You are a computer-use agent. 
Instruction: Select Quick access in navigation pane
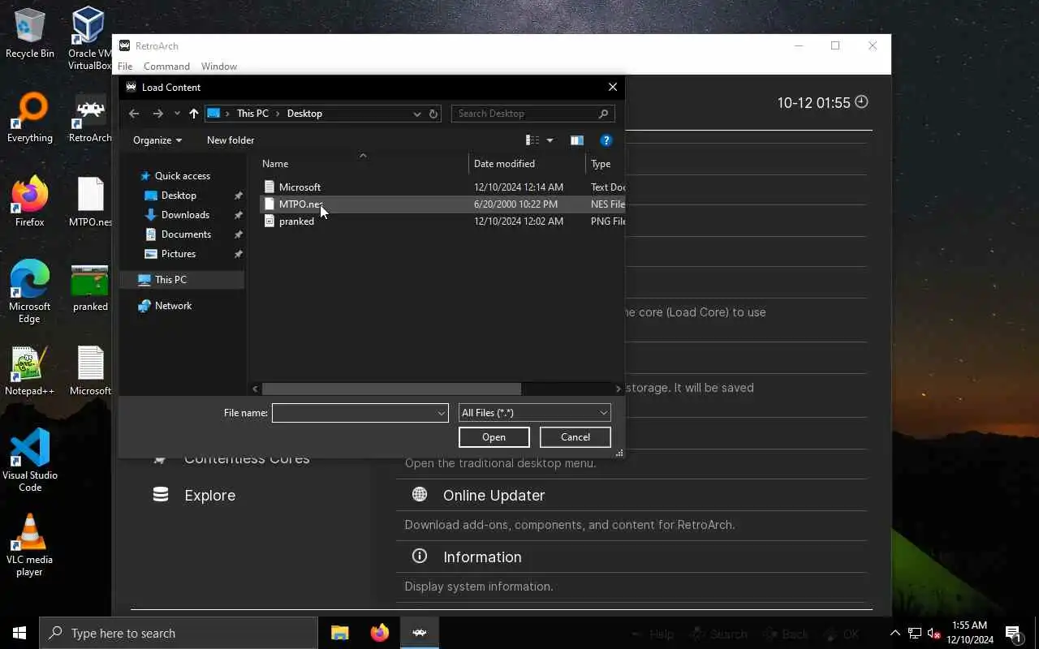pos(183,176)
